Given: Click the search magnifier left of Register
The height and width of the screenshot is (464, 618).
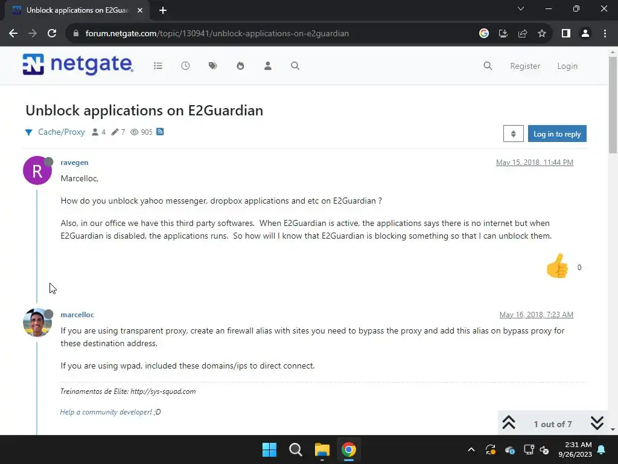Looking at the screenshot, I should 488,66.
